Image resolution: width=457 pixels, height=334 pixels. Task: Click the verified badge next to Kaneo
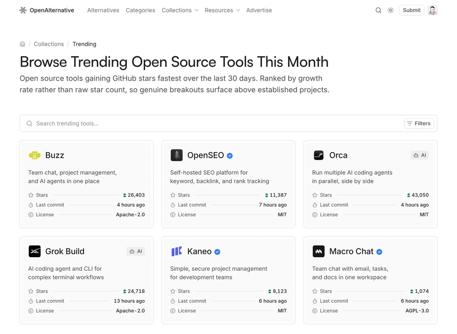click(x=217, y=252)
